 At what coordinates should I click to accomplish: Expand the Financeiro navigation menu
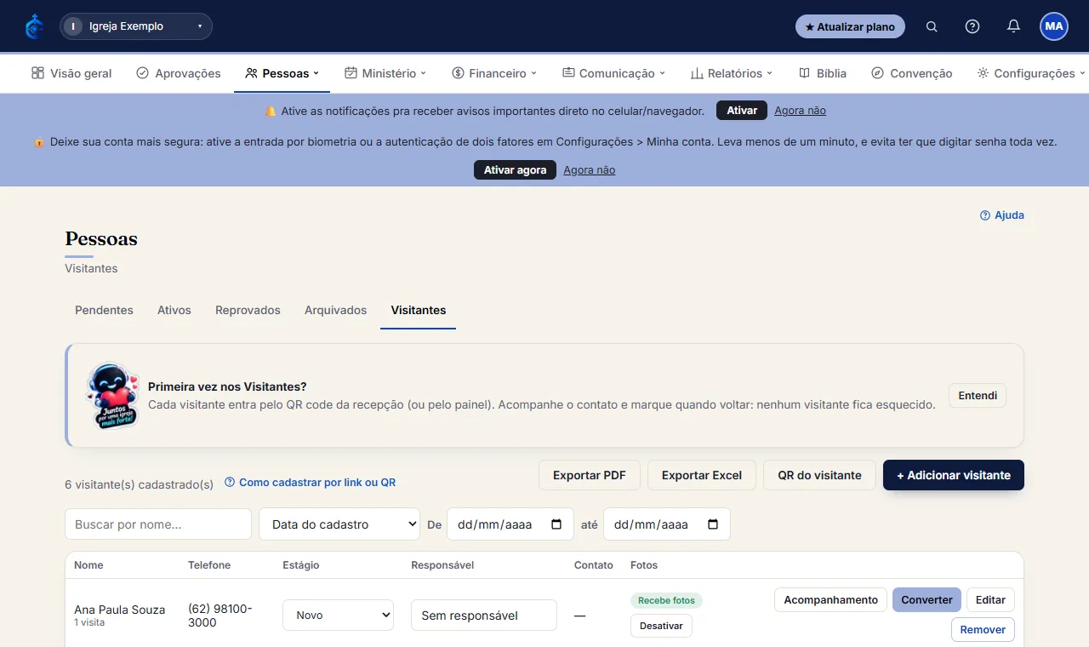pos(494,73)
